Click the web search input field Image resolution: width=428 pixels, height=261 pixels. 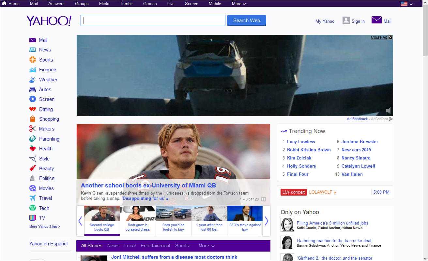(x=153, y=21)
